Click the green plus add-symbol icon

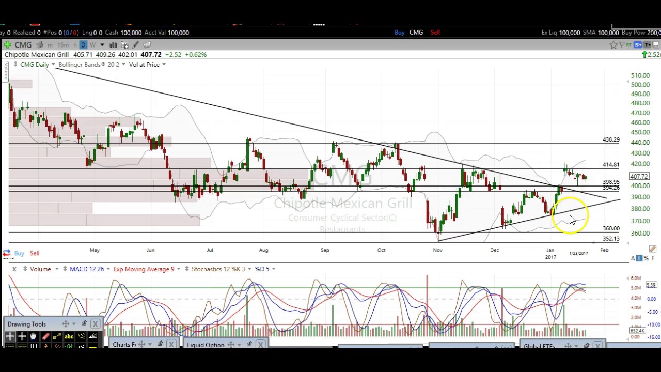click(x=8, y=45)
